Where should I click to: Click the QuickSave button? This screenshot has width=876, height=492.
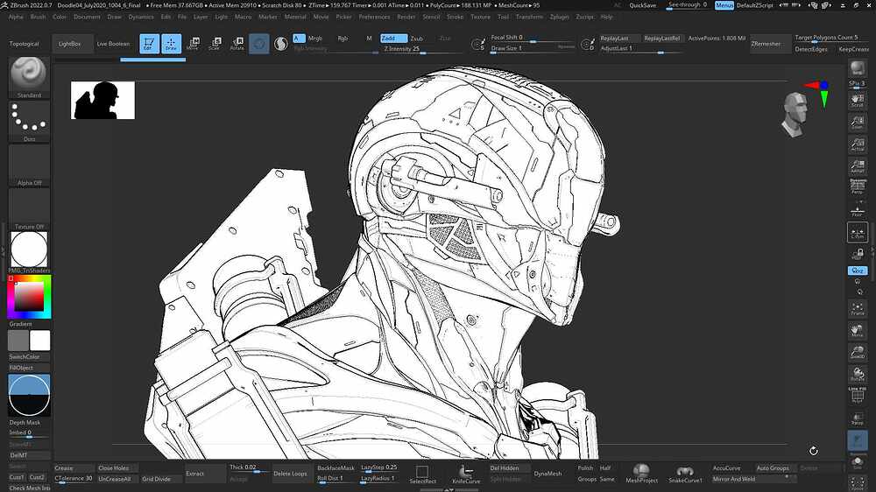[x=643, y=5]
